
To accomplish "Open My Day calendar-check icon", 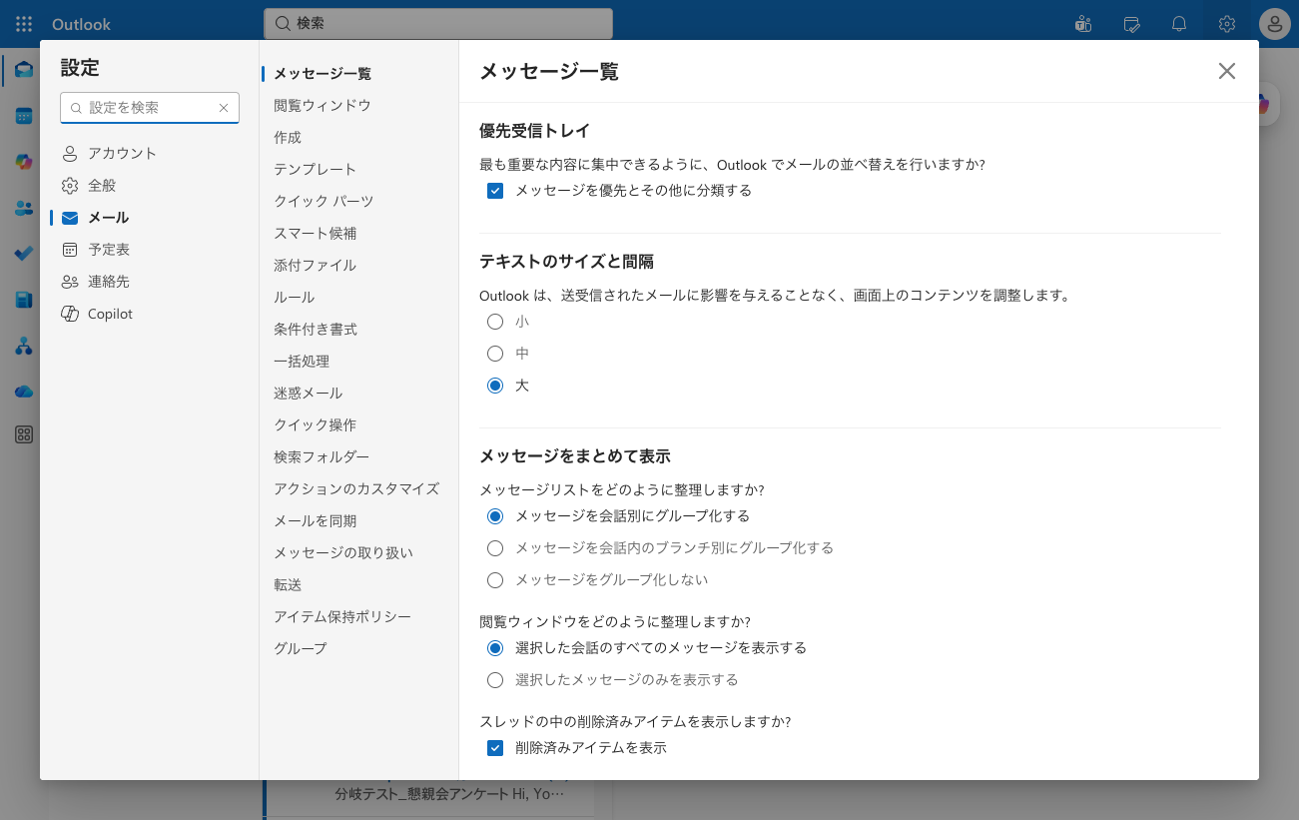I will click(x=1131, y=24).
